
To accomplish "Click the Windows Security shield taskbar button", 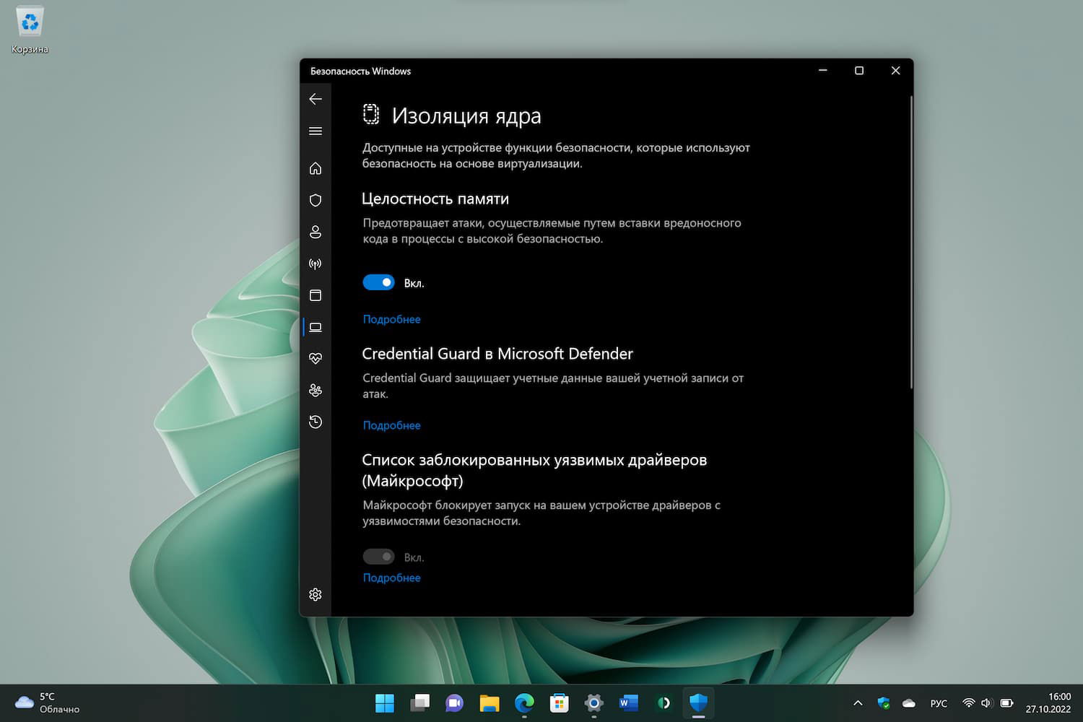I will point(698,703).
